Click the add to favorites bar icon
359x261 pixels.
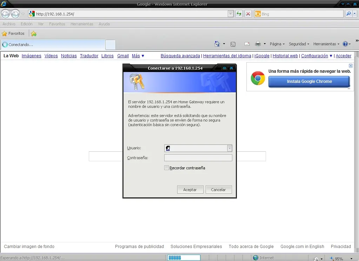34,34
